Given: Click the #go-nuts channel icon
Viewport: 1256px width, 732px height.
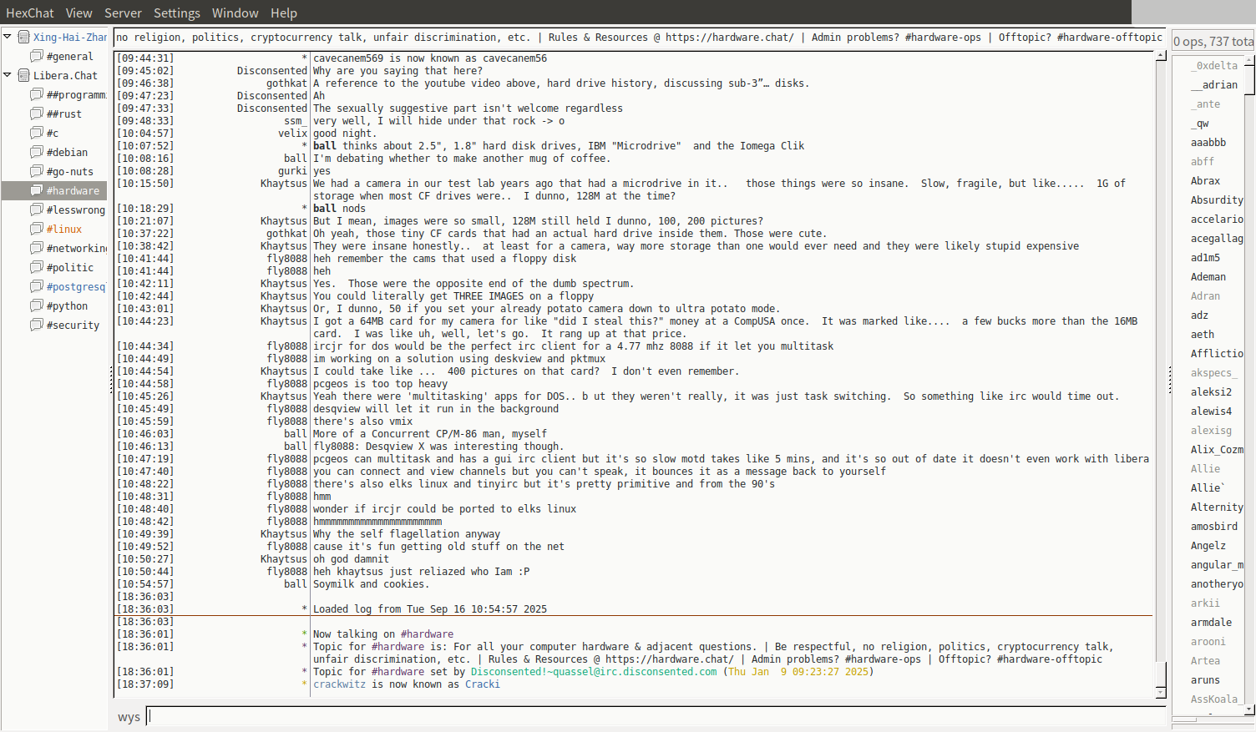Looking at the screenshot, I should [x=37, y=171].
